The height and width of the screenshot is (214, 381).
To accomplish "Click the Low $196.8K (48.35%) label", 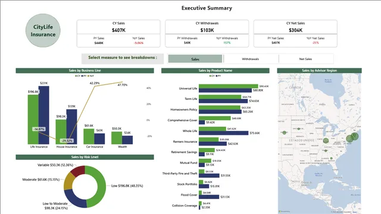I will (x=127, y=186).
